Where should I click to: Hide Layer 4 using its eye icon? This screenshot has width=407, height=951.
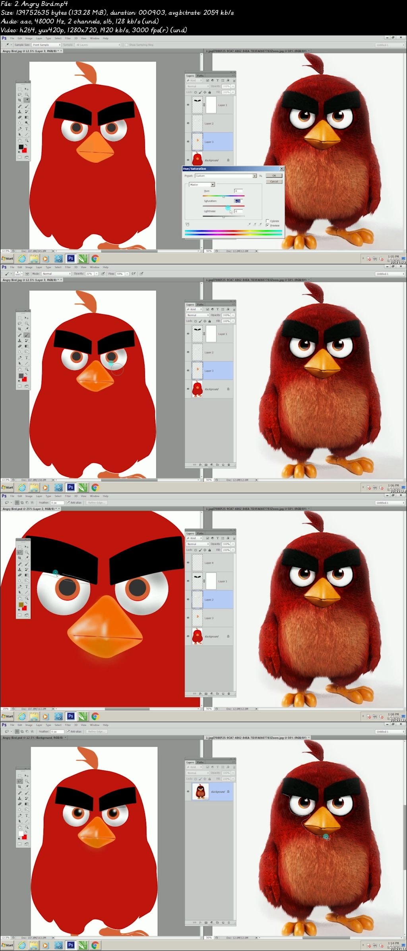[188, 563]
